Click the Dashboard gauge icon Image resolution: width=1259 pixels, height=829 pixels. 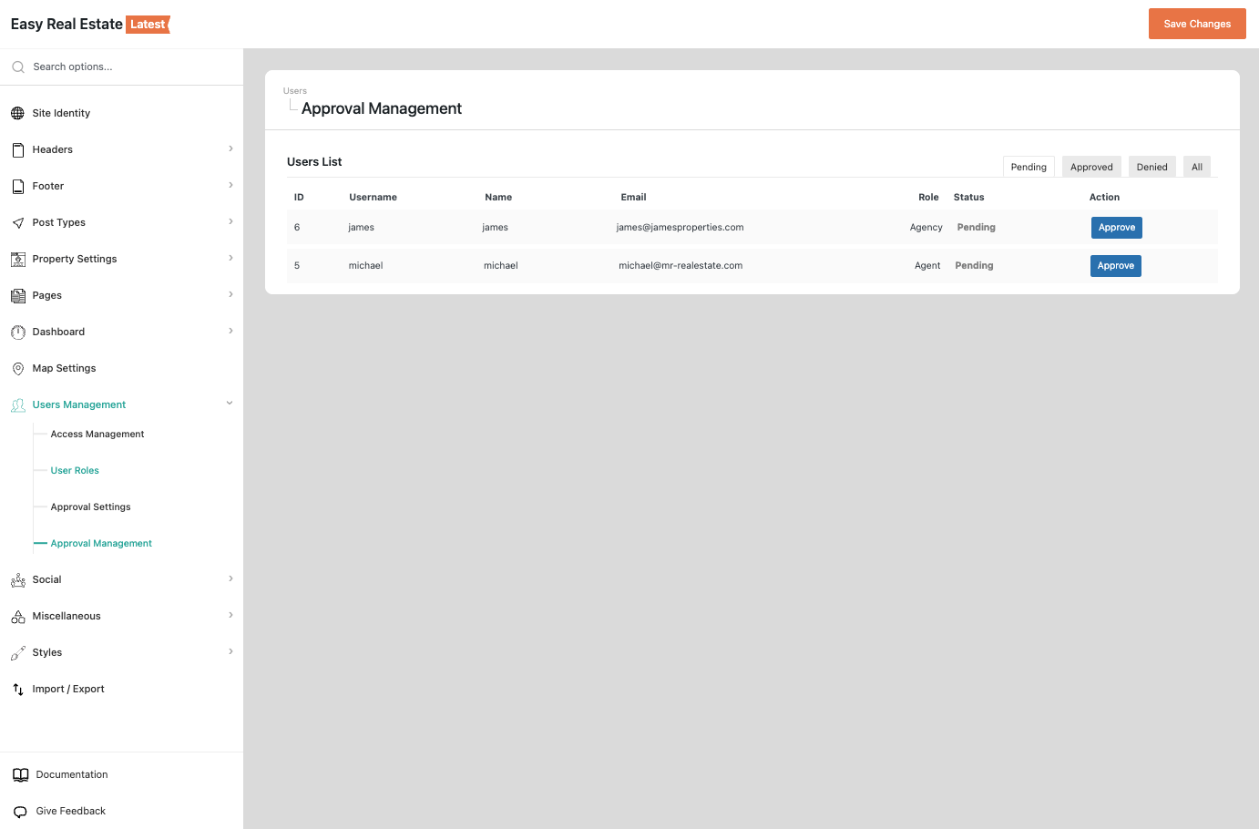tap(17, 332)
